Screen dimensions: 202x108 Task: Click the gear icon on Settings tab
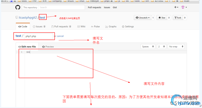point(123,26)
